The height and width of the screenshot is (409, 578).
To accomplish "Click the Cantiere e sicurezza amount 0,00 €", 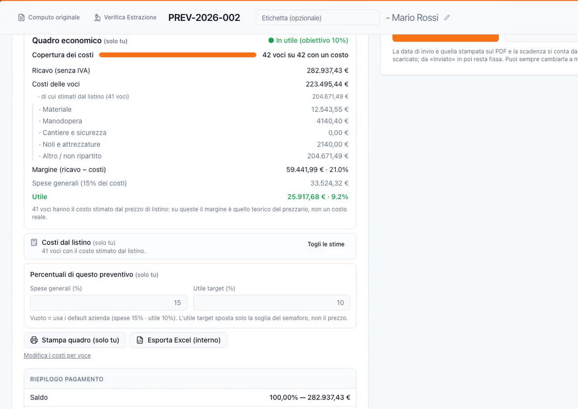I will [x=338, y=133].
